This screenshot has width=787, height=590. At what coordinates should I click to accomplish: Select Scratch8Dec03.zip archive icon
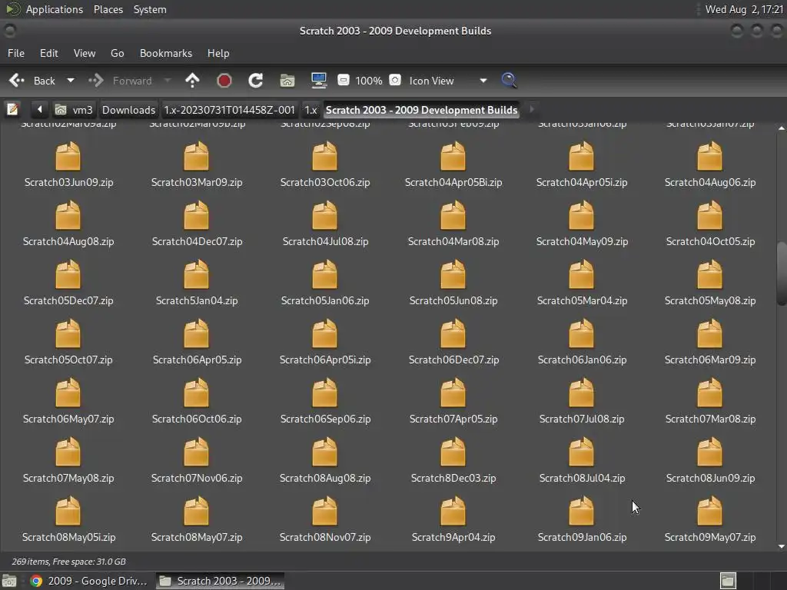(x=453, y=452)
